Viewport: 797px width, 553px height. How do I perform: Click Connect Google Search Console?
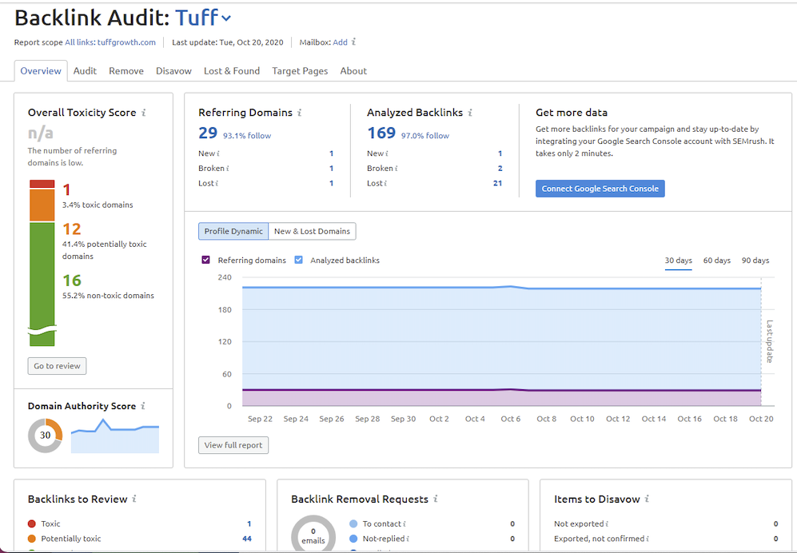pos(600,189)
